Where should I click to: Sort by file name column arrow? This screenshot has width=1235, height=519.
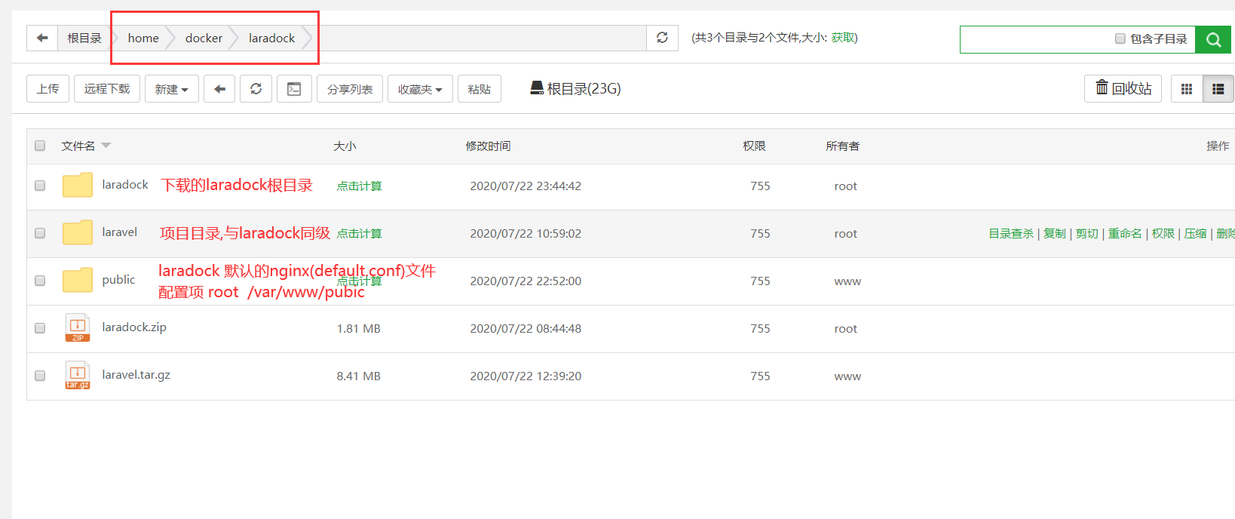pos(106,146)
